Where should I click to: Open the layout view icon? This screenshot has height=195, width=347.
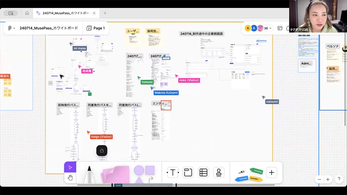(280, 28)
